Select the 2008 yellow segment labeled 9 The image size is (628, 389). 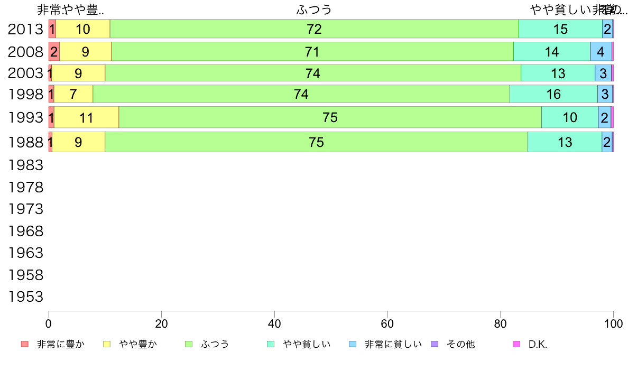click(x=85, y=52)
